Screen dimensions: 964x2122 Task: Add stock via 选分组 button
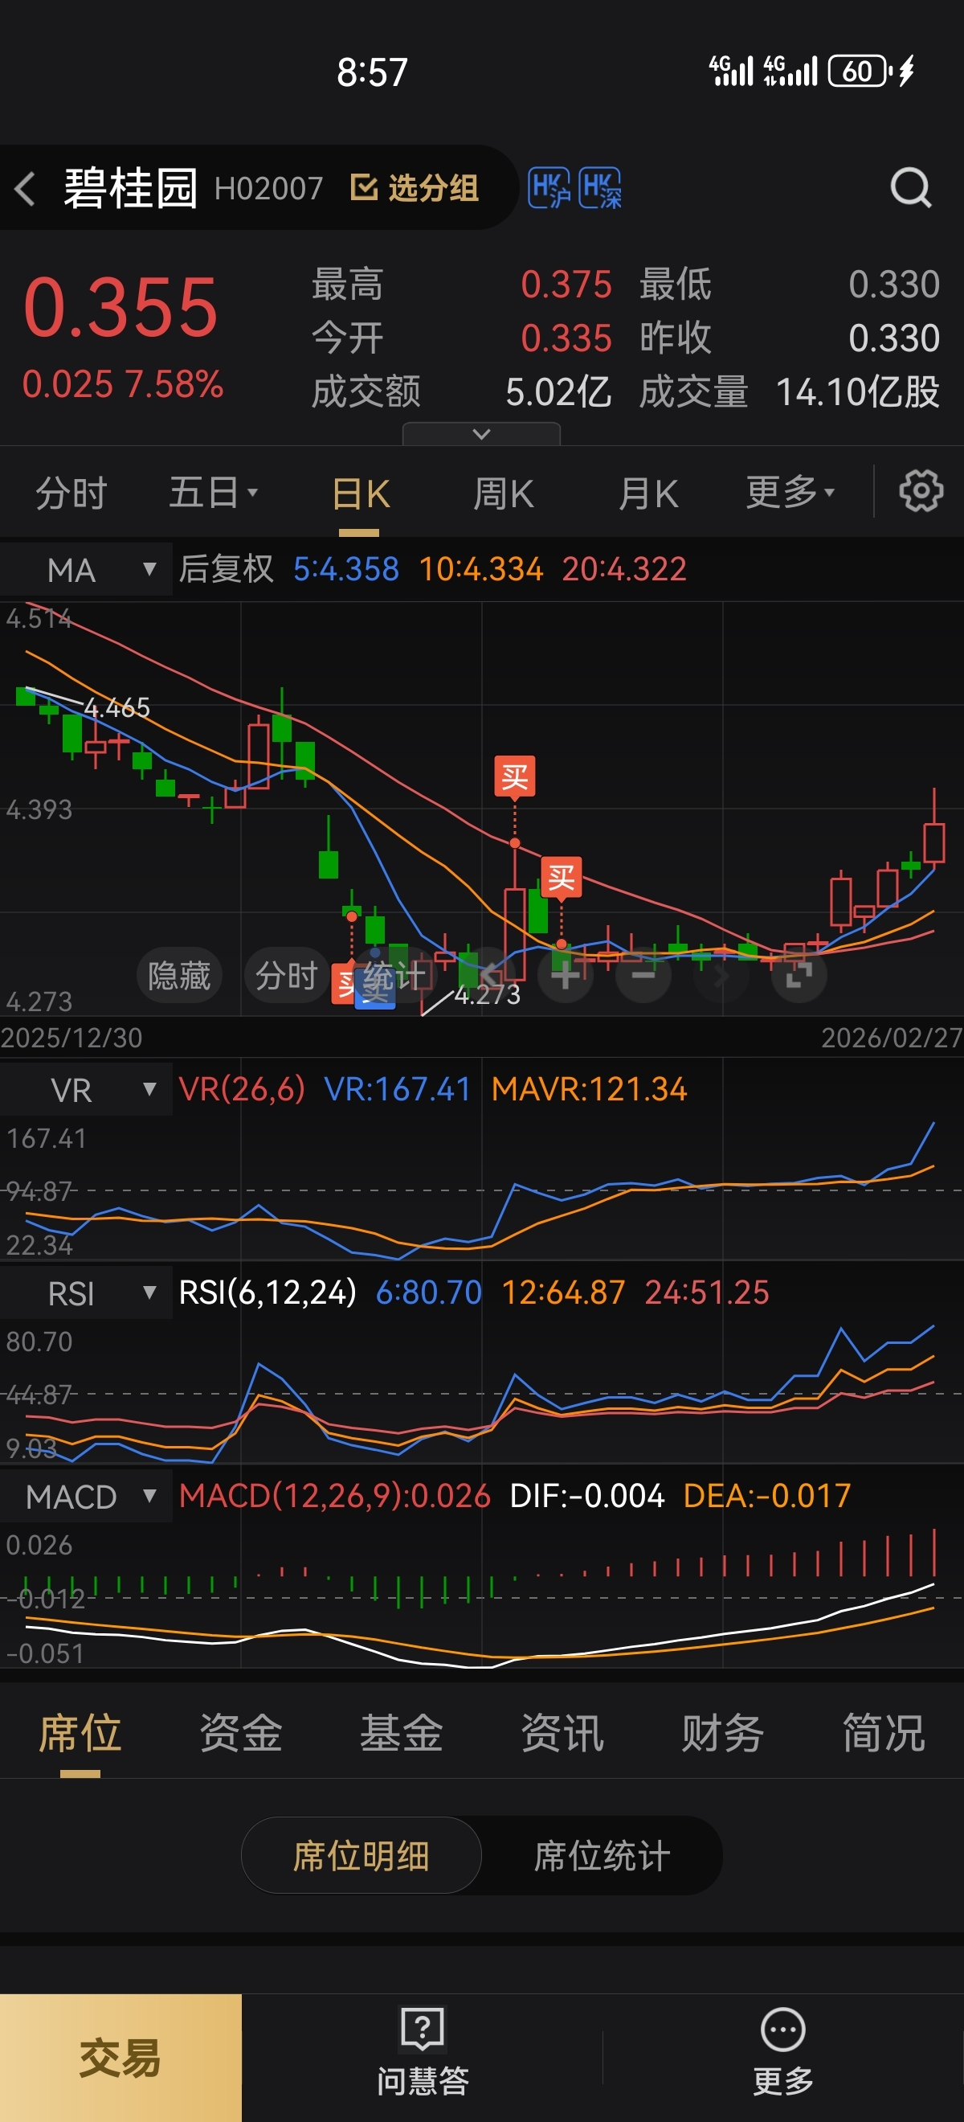click(414, 188)
